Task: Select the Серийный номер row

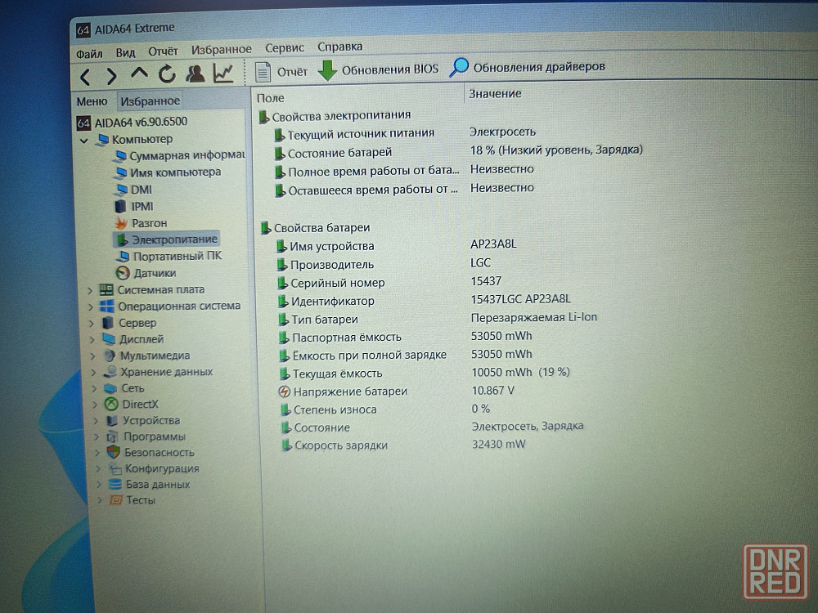Action: (331, 283)
